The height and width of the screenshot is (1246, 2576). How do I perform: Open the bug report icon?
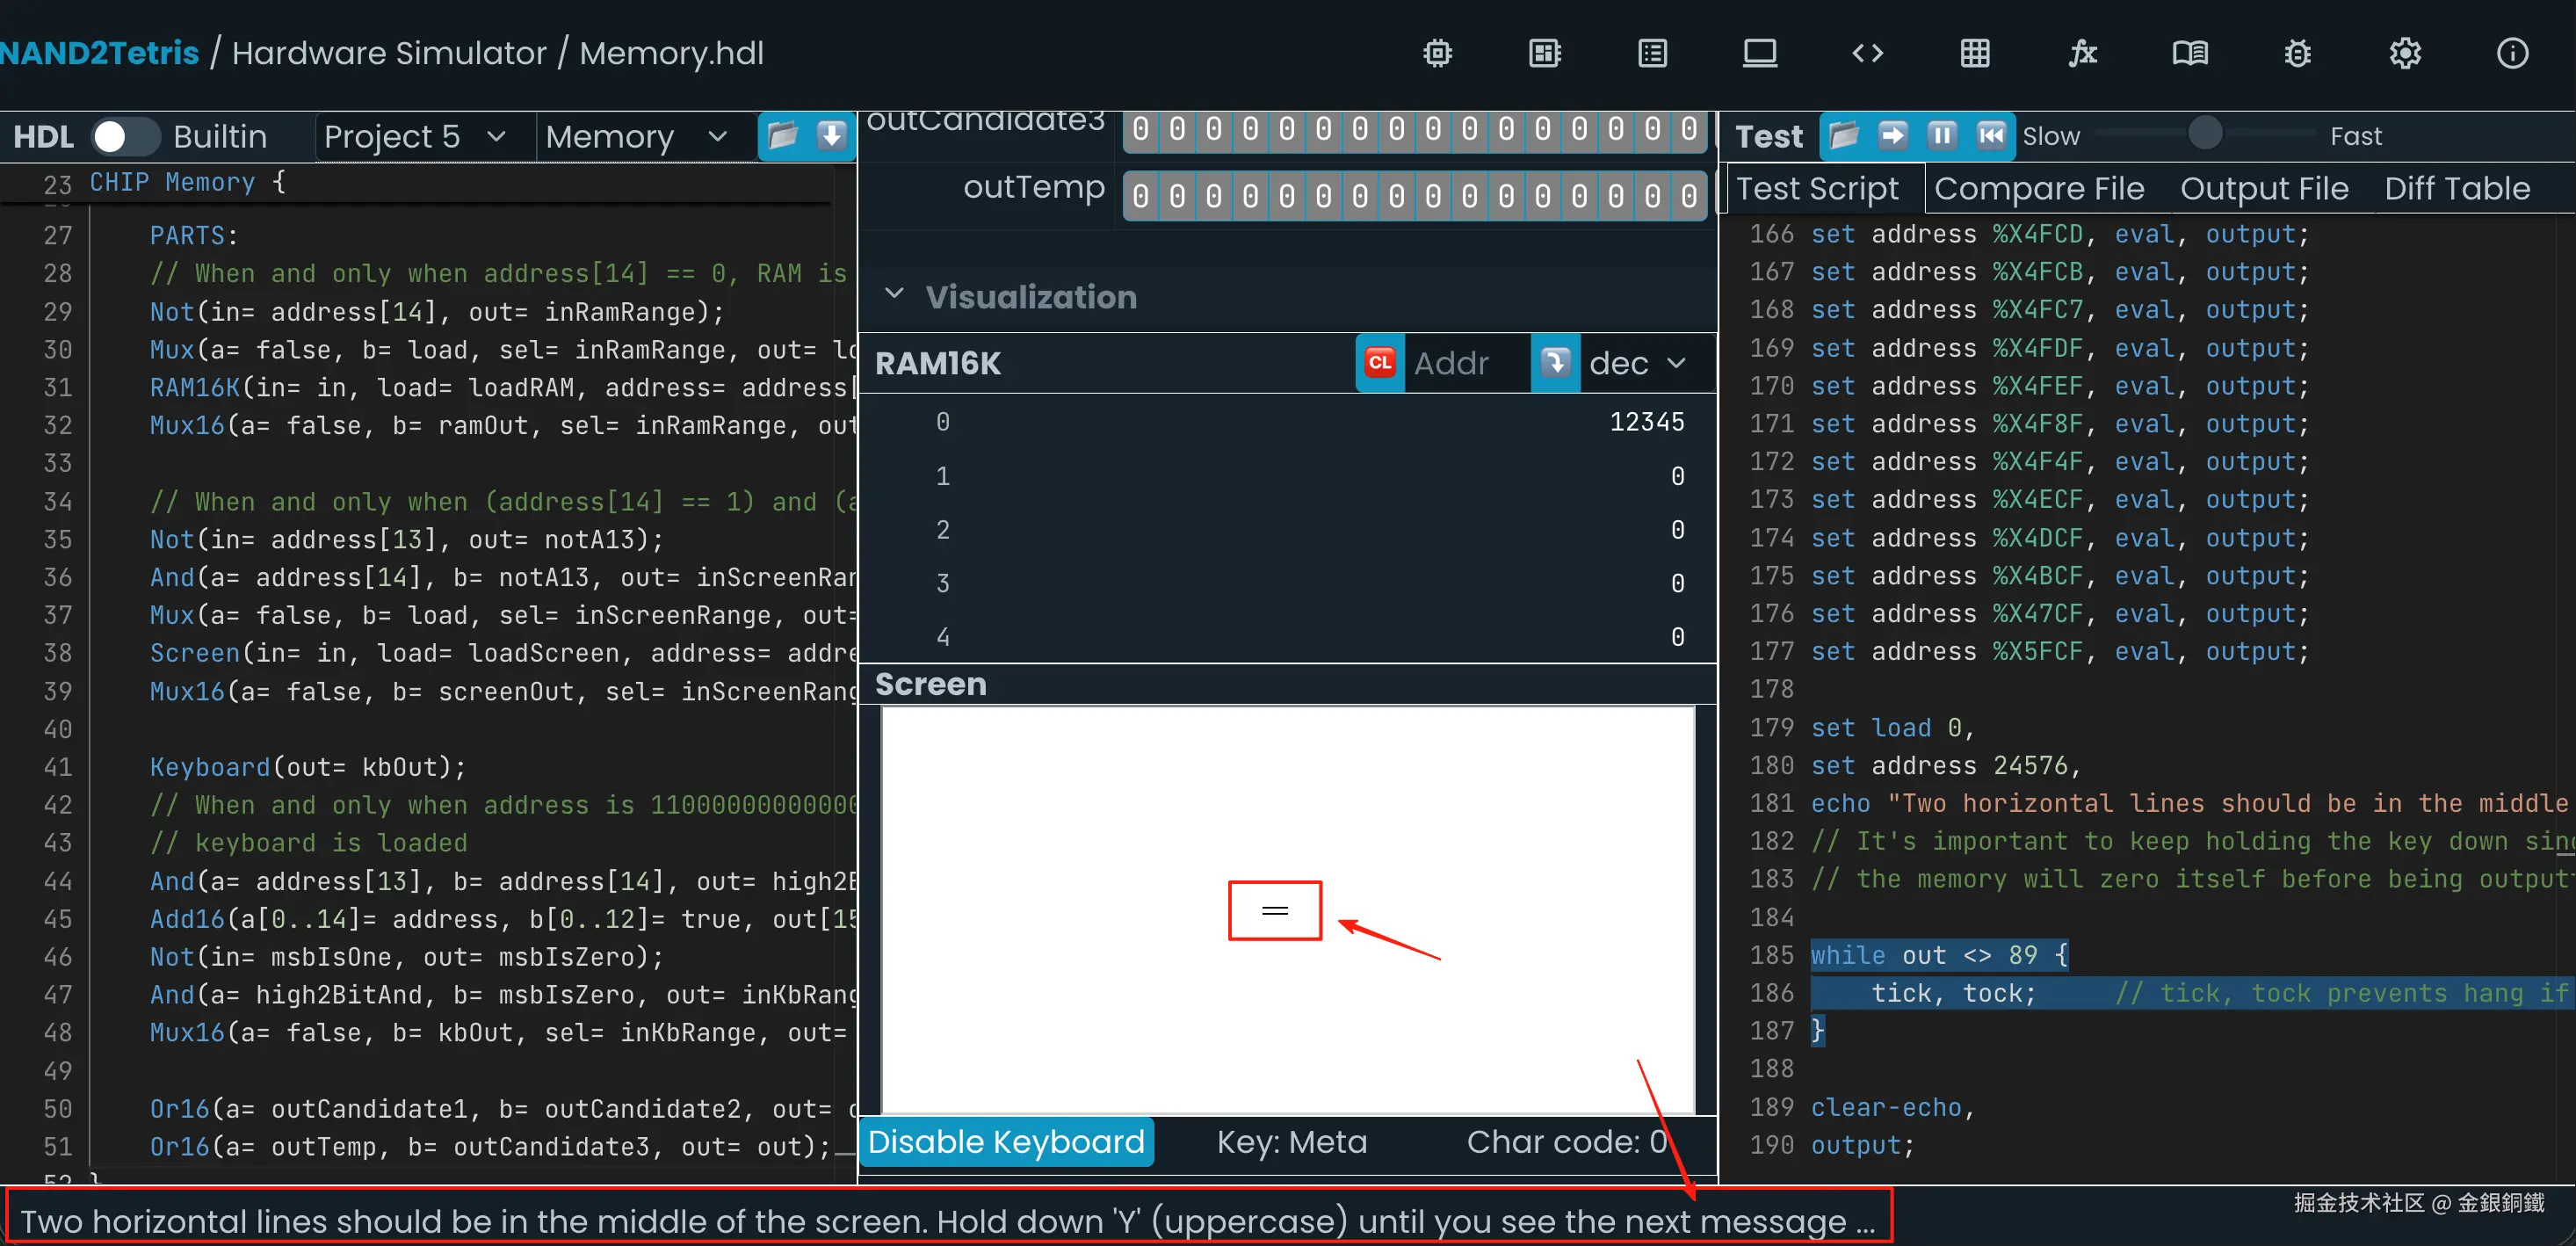tap(2297, 53)
